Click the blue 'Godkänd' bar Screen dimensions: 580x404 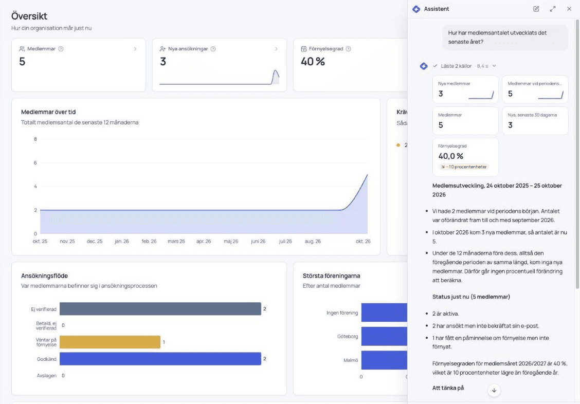[x=160, y=359]
